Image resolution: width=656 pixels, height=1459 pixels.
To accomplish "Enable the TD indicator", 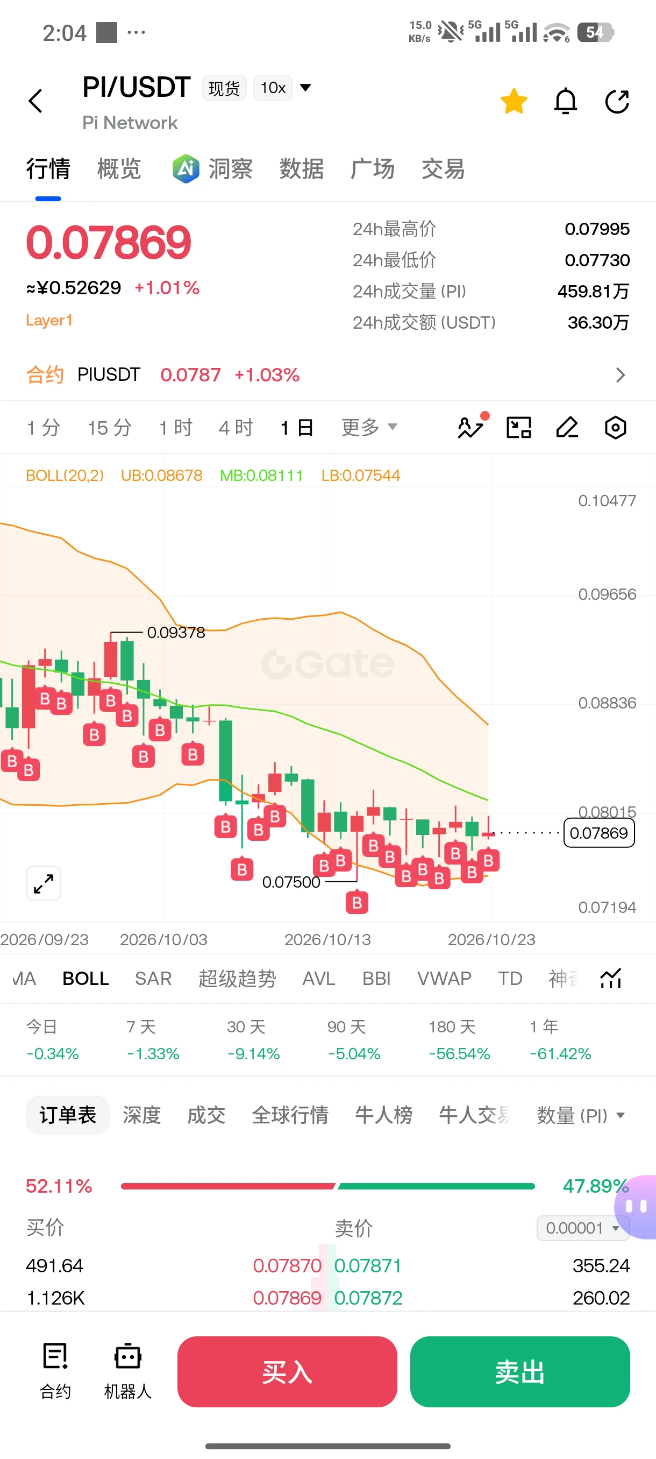I will coord(510,978).
